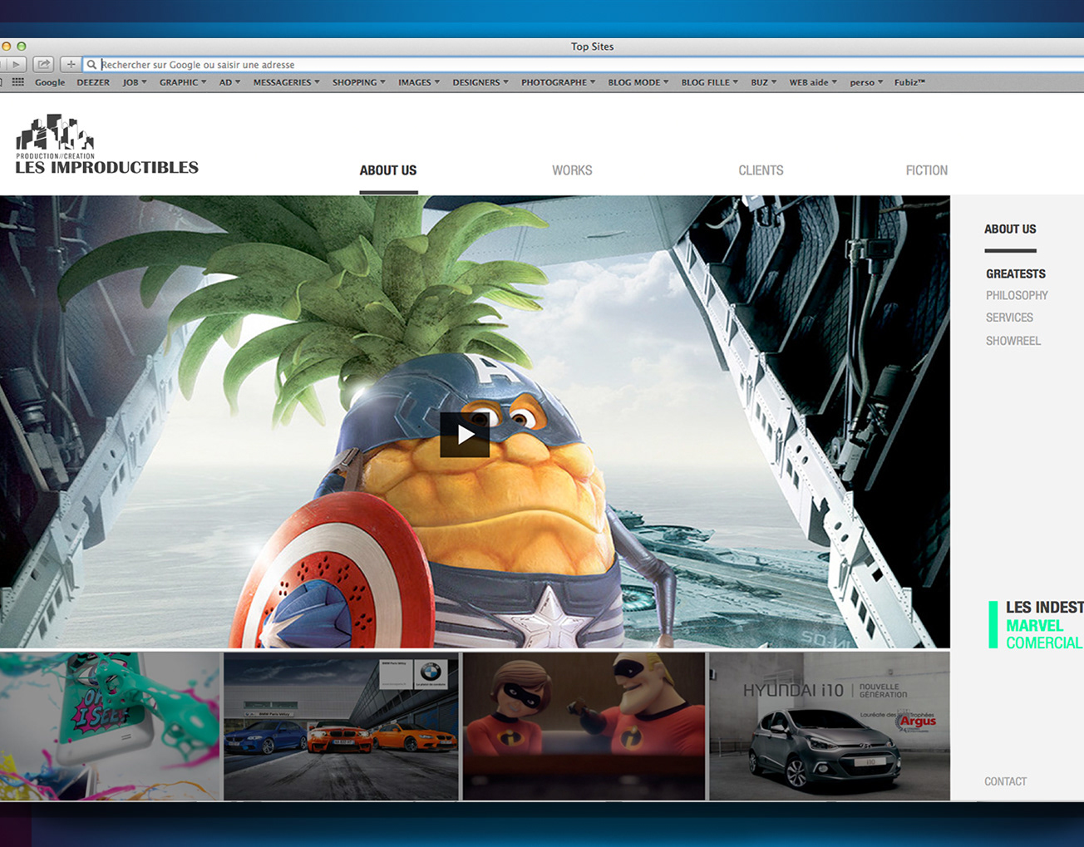Click the LES INDEST heading text
Image resolution: width=1084 pixels, height=847 pixels.
pyautogui.click(x=1044, y=608)
